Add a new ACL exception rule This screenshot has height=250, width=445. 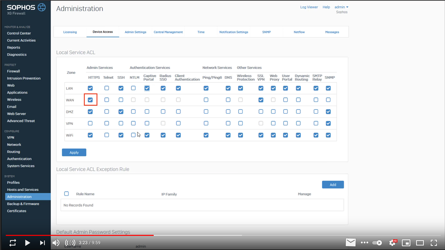pos(333,185)
